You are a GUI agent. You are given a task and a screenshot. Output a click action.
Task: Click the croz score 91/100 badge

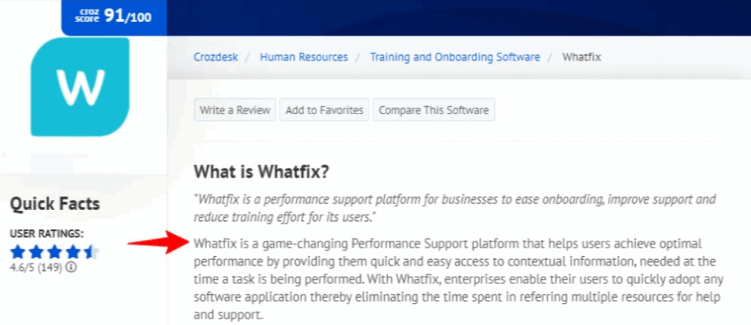pos(114,16)
